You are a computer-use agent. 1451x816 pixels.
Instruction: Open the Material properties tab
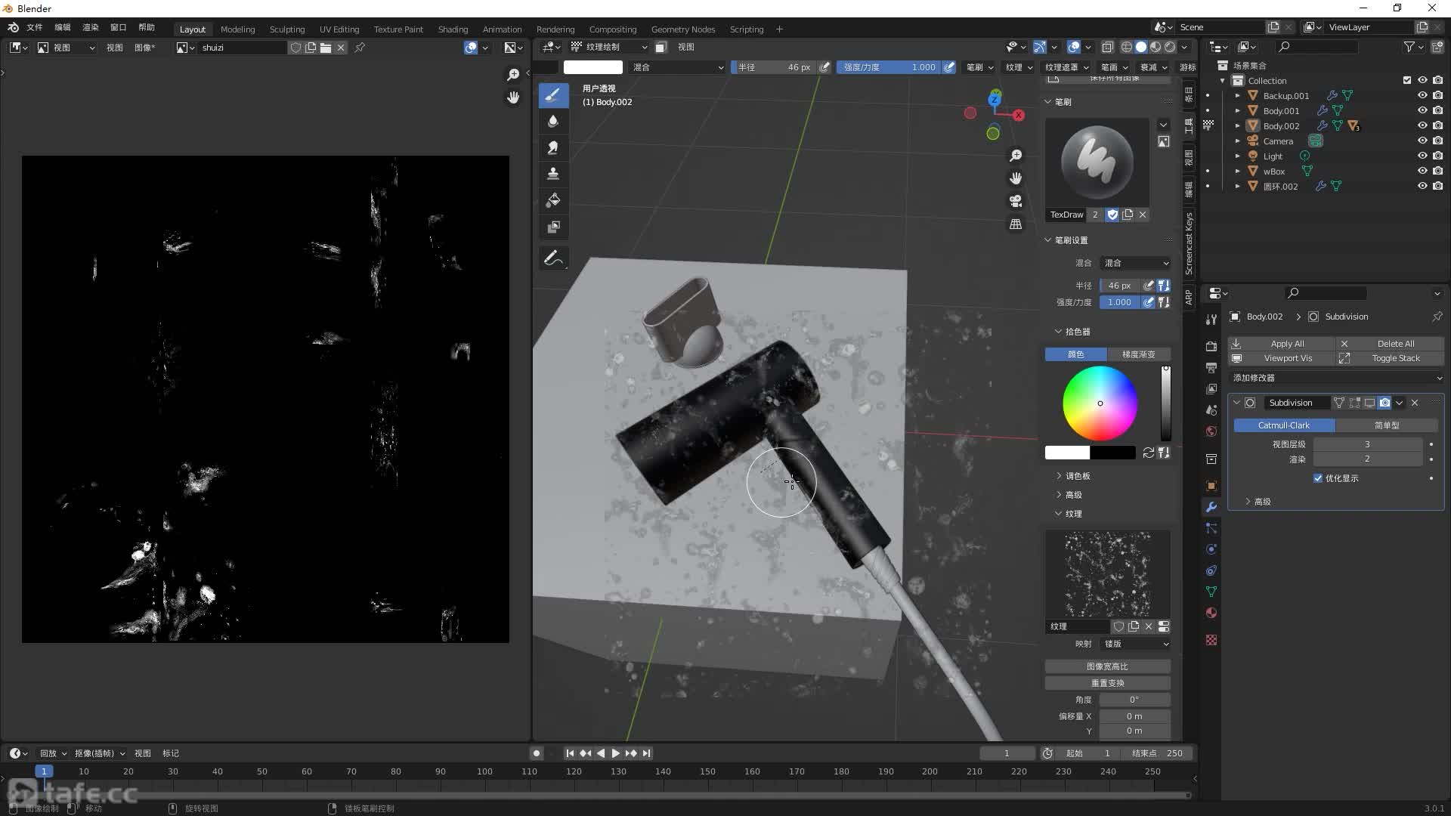[1211, 613]
